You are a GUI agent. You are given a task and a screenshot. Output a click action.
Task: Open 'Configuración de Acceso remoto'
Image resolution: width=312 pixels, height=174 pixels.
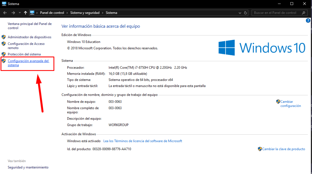(26, 46)
